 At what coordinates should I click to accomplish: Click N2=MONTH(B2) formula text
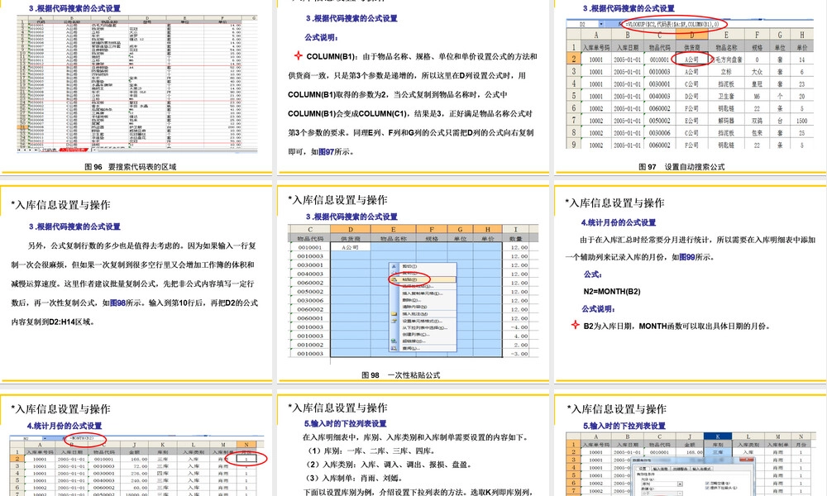click(x=612, y=291)
